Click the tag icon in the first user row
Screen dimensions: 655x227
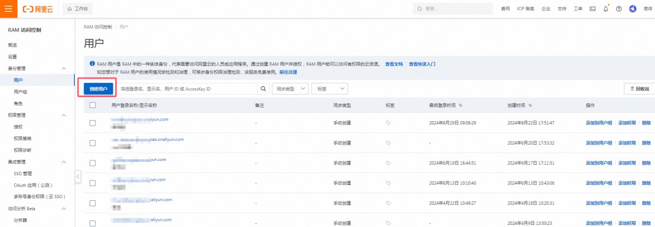click(389, 123)
